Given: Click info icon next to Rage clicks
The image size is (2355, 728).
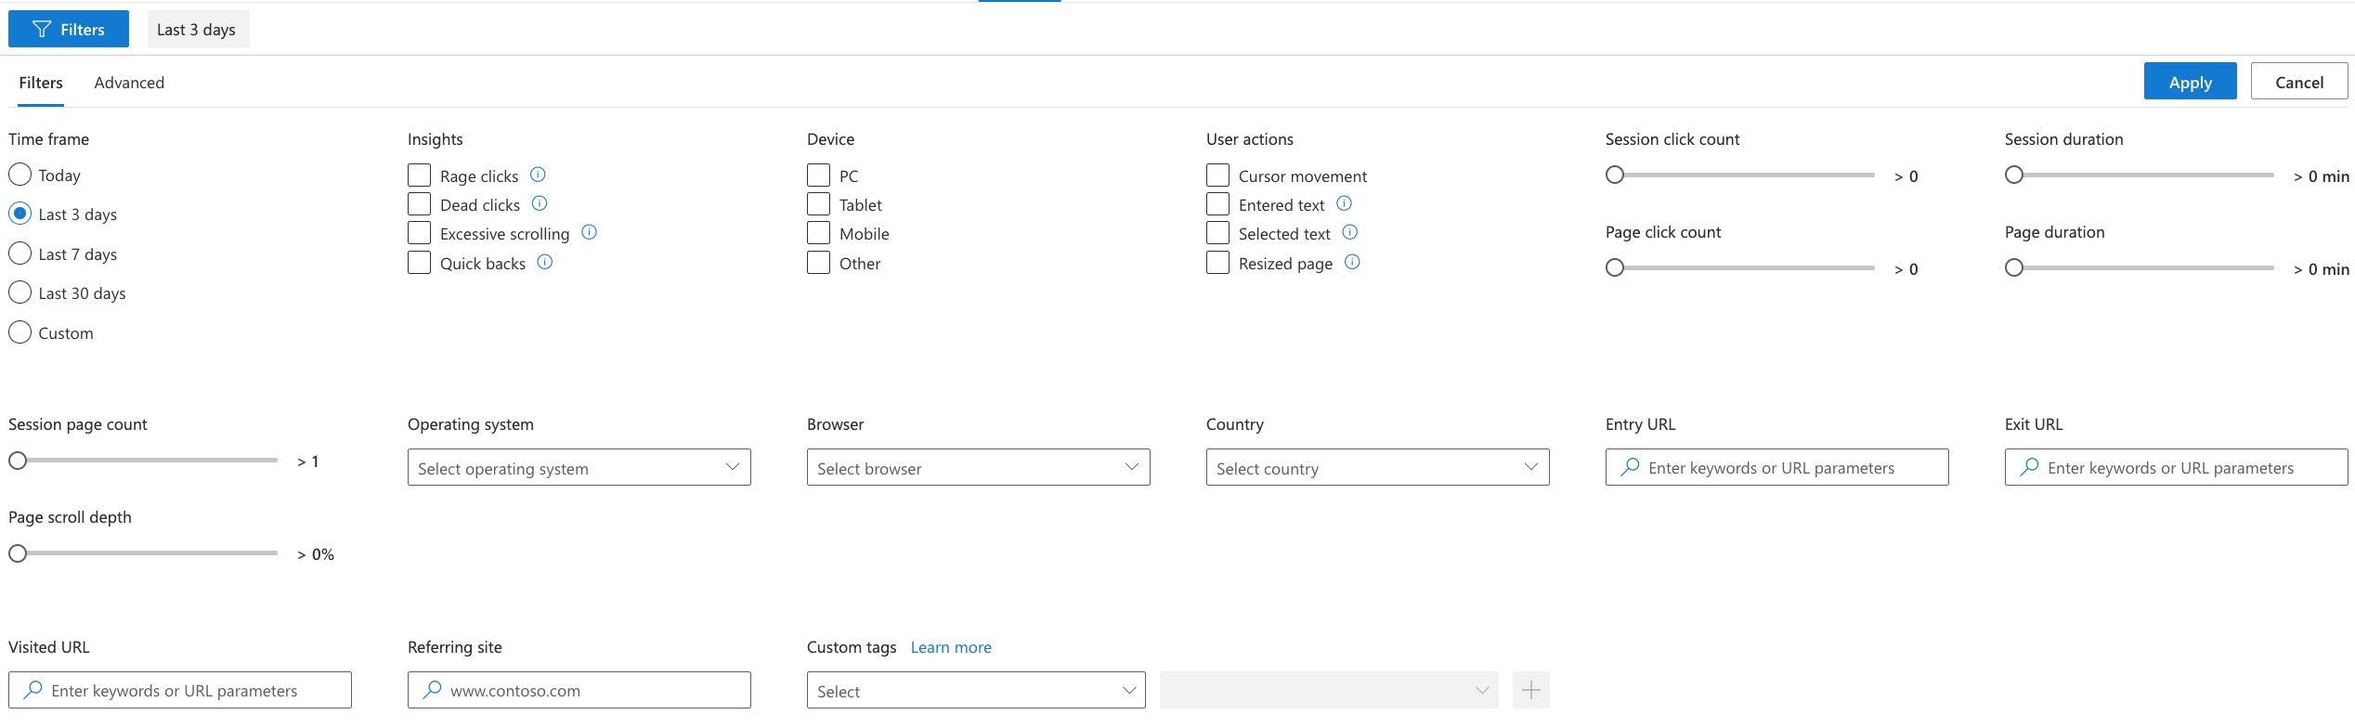Looking at the screenshot, I should click(538, 175).
